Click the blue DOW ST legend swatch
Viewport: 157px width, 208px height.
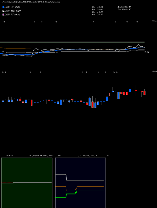(x=3, y=7)
